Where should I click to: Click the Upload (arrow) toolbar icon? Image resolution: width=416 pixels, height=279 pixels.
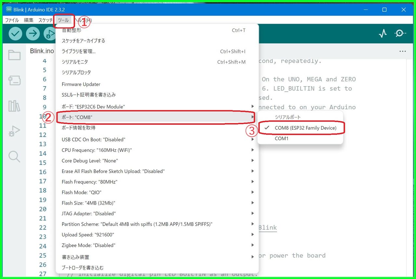tap(33, 33)
